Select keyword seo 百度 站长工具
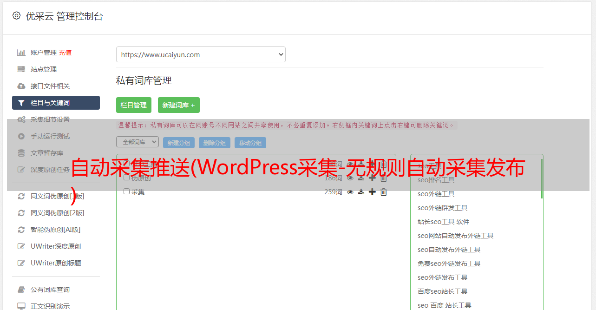Image resolution: width=596 pixels, height=310 pixels. click(445, 305)
